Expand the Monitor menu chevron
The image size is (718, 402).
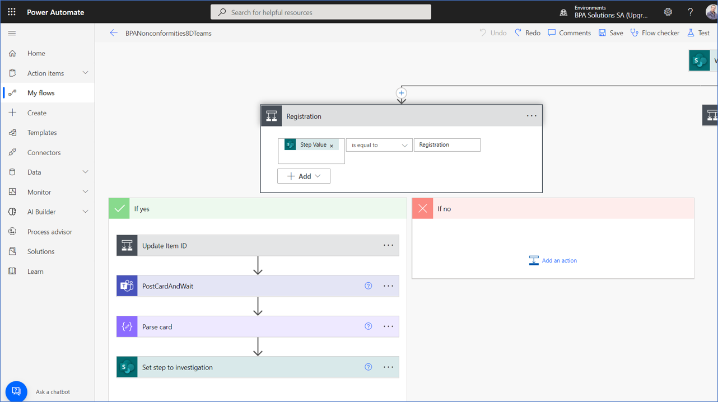click(85, 192)
